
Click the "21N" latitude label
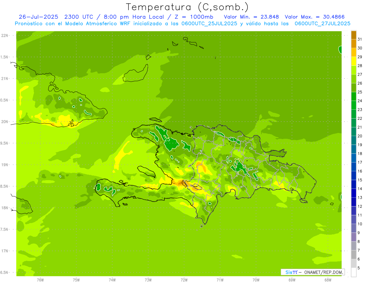click(x=5, y=79)
